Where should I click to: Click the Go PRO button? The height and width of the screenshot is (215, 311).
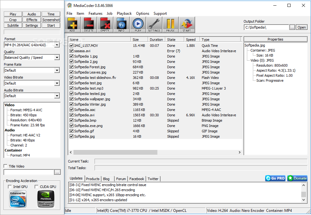[x=275, y=178]
